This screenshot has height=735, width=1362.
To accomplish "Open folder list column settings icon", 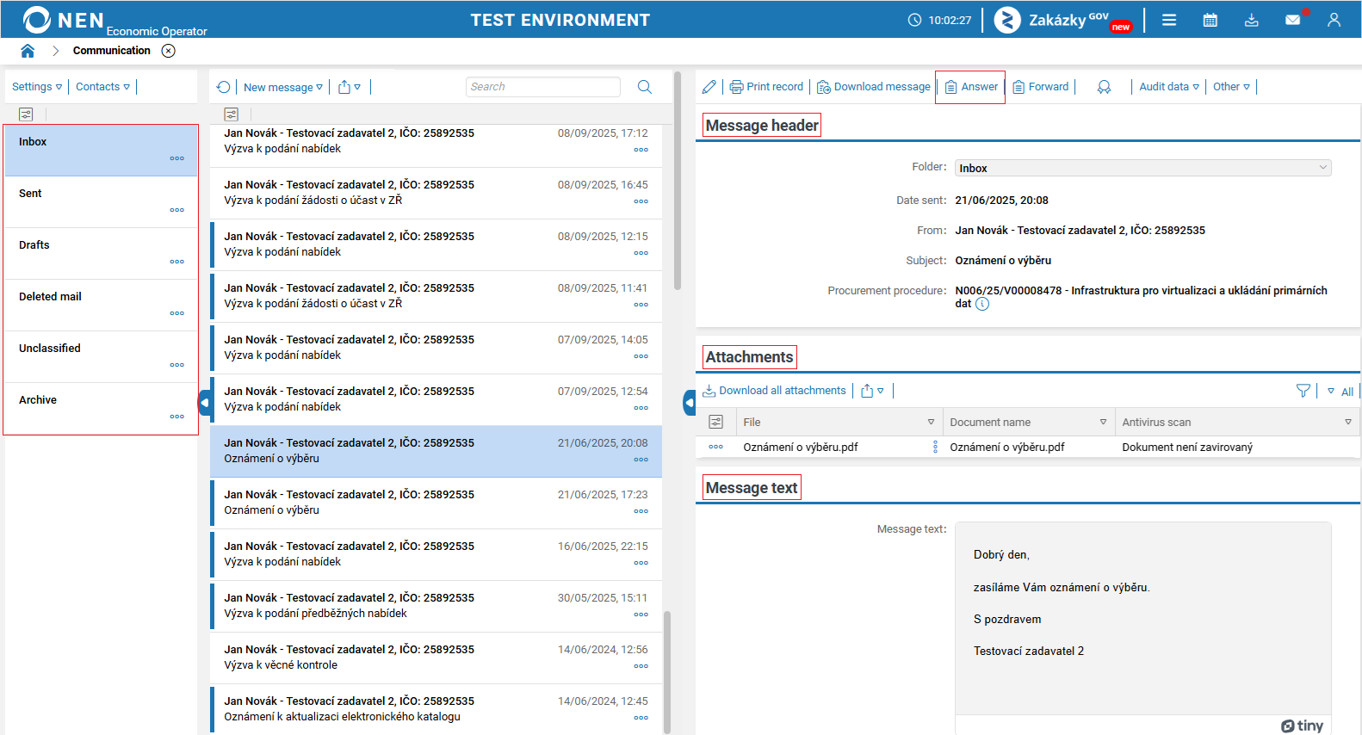I will click(26, 114).
